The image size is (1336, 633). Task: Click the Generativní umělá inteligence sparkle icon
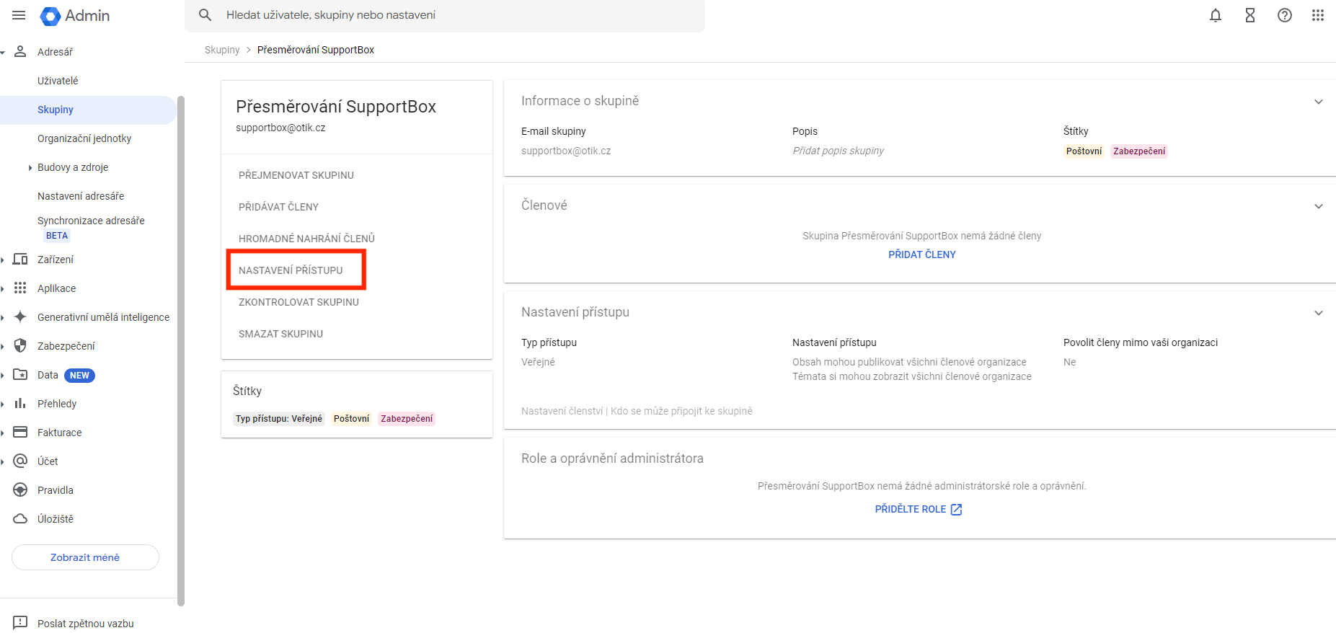pos(20,316)
